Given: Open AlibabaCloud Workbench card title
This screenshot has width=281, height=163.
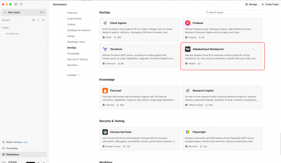Looking at the screenshot, I should [208, 49].
